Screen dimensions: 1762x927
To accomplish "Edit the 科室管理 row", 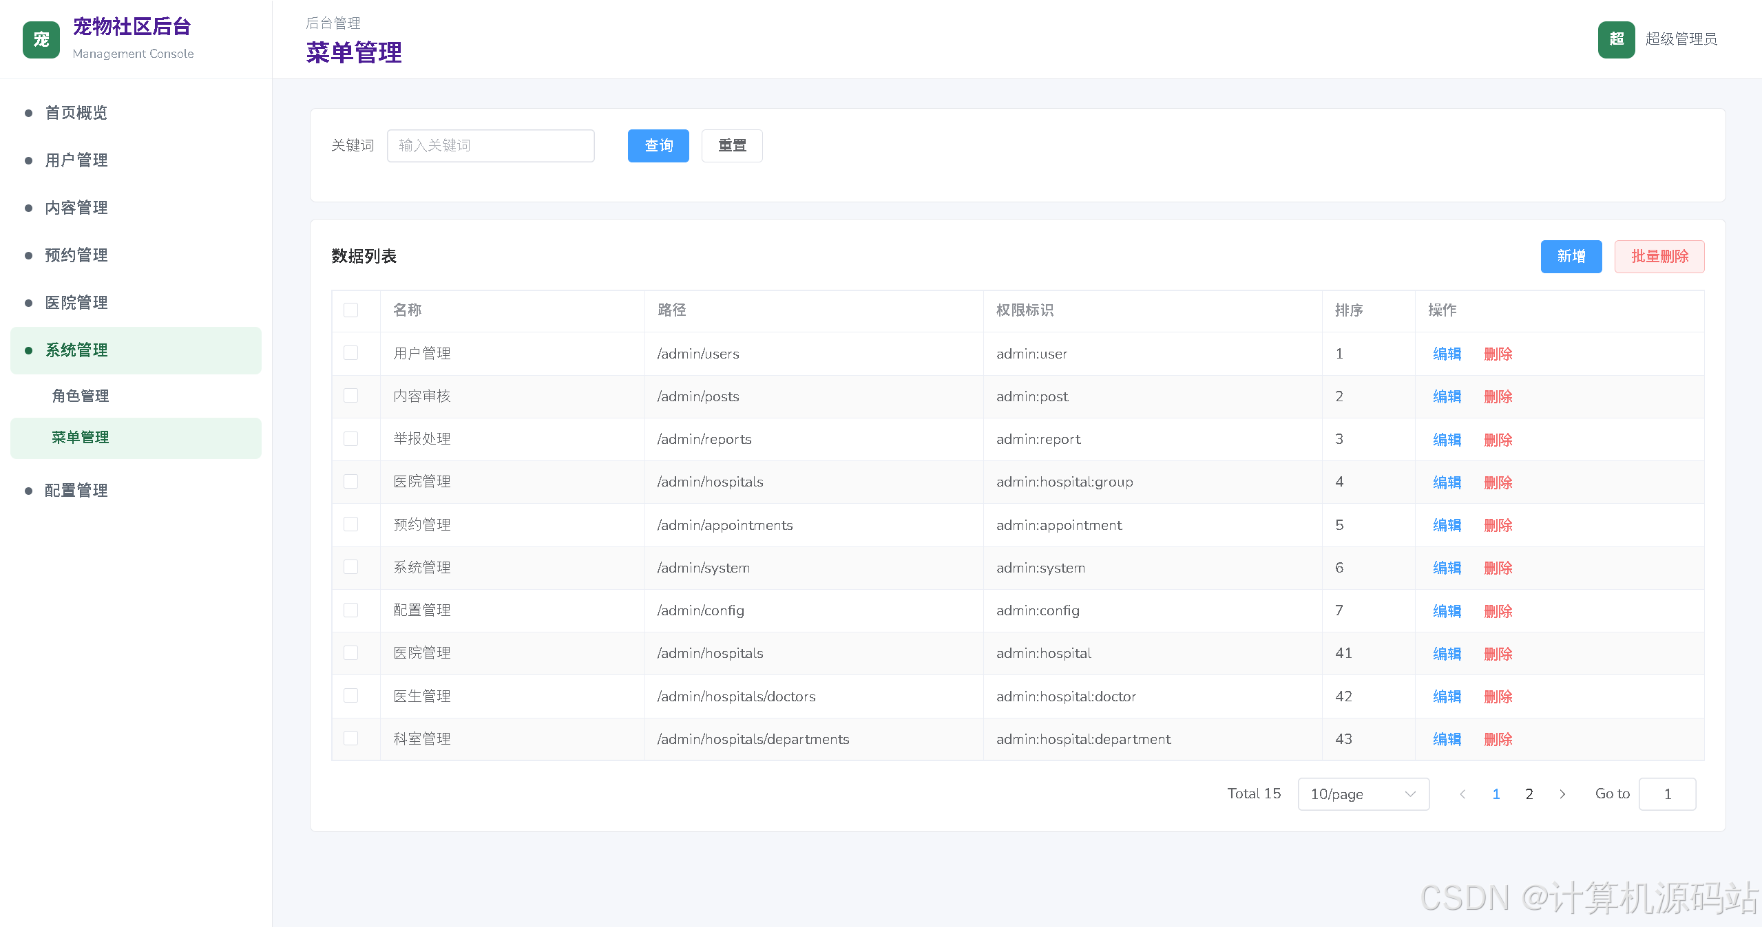I will (1447, 739).
